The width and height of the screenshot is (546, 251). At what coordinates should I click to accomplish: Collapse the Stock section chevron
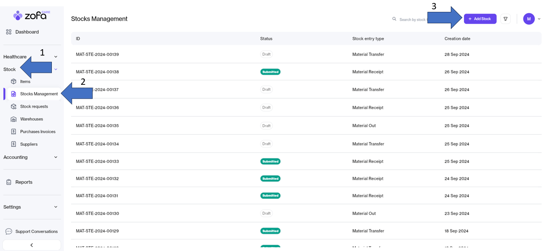click(56, 70)
